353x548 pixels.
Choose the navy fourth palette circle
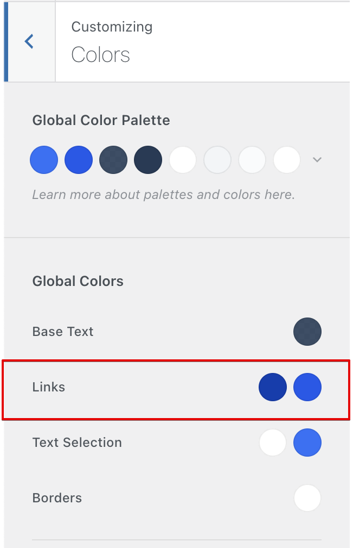pos(148,159)
